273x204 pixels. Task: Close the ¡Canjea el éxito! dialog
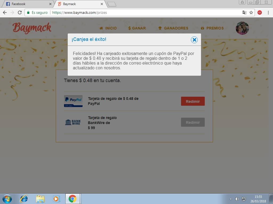pos(194,40)
